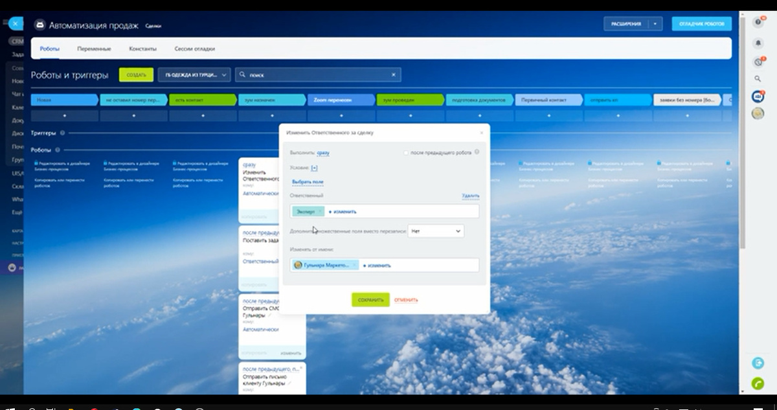Click the magnifier icon in right sidebar
777x410 pixels.
[758, 78]
